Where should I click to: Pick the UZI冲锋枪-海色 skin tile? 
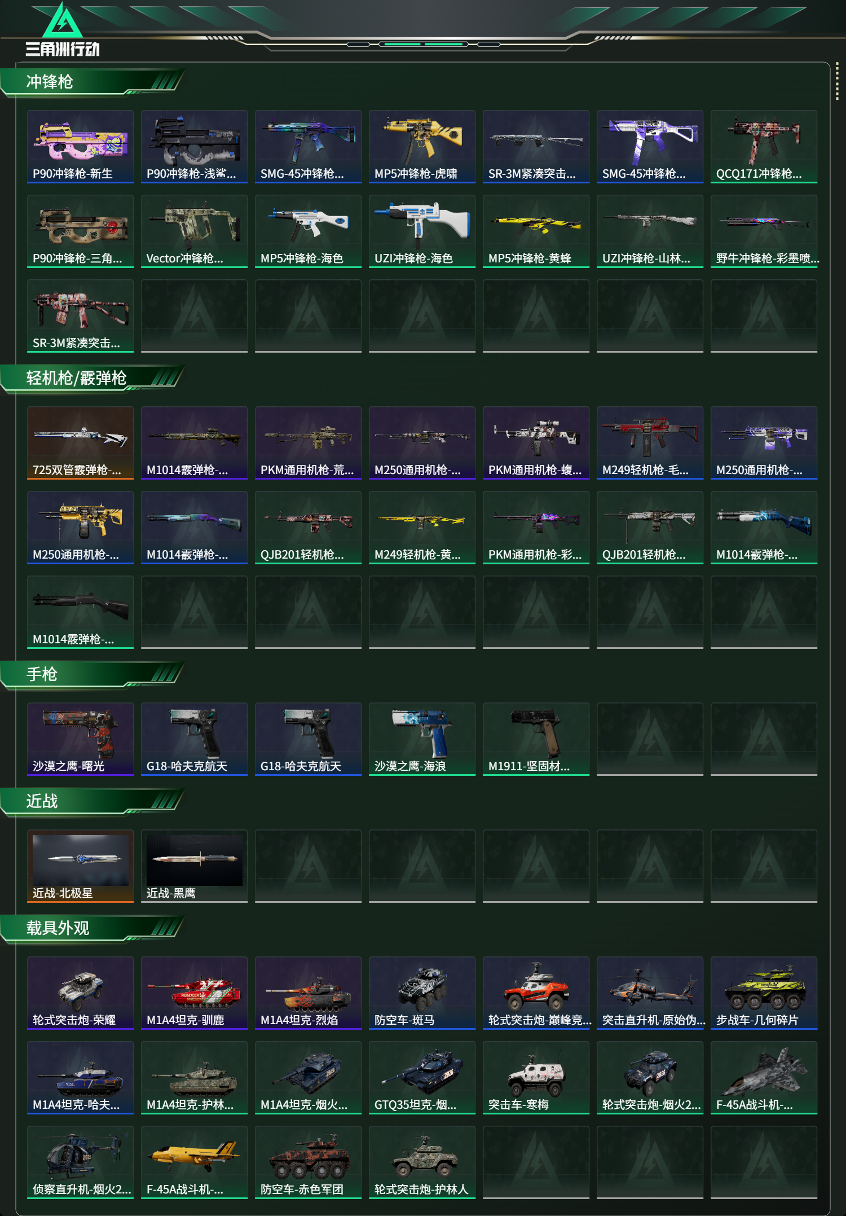point(422,231)
